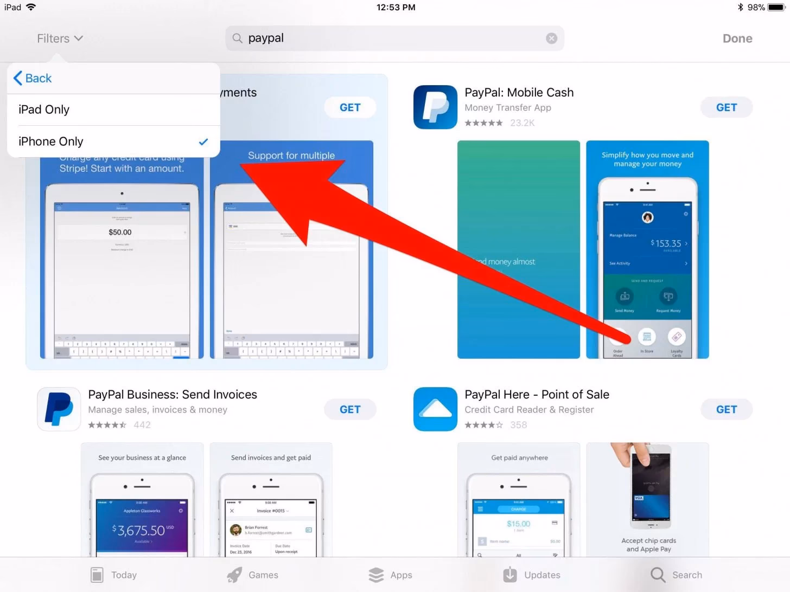
Task: Tap the 442 ratings count
Action: click(142, 425)
